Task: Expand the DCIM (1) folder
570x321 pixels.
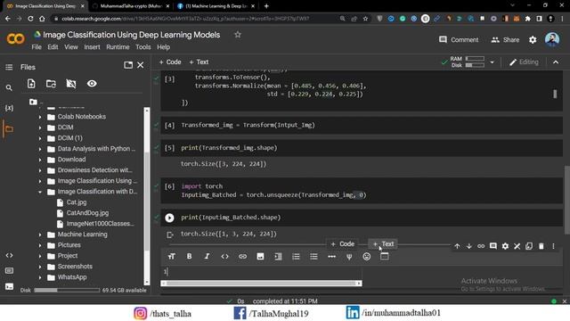Action: click(x=40, y=138)
